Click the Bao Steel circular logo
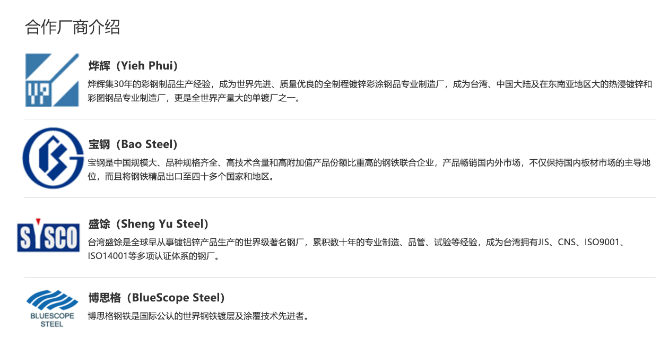This screenshot has width=669, height=337. coord(53,158)
